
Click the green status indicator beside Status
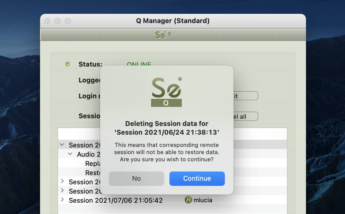click(68, 64)
